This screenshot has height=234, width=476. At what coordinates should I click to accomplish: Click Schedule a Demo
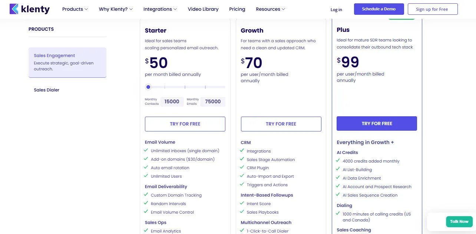click(379, 9)
